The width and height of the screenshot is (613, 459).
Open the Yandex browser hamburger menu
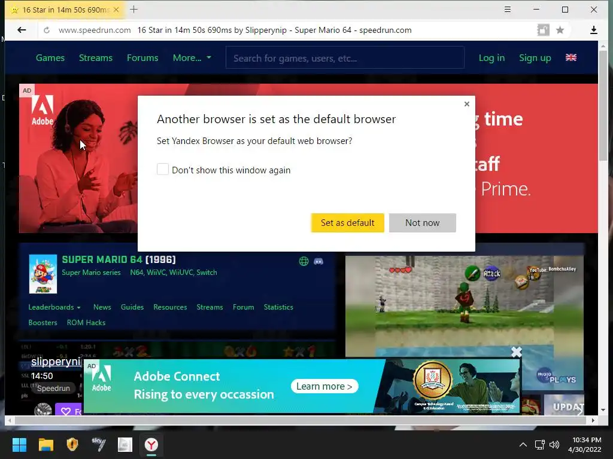(x=508, y=10)
